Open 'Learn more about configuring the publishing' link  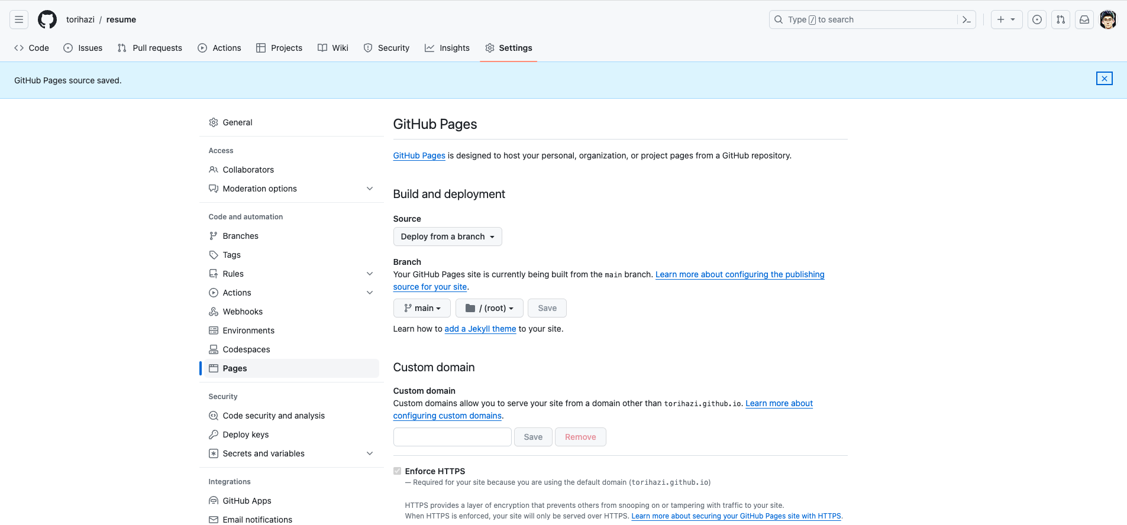[x=740, y=274]
